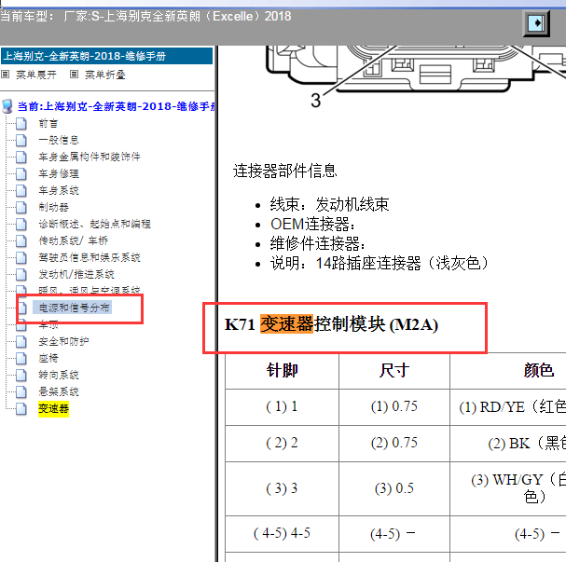Click the connector diagram image
This screenshot has height=562, width=566.
pyautogui.click(x=416, y=75)
